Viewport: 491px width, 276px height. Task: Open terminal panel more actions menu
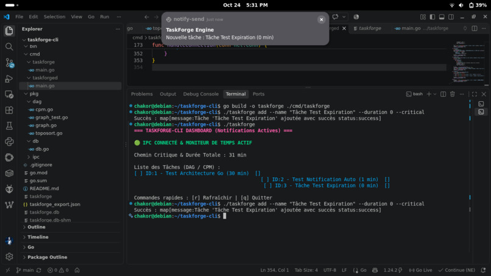point(462,94)
